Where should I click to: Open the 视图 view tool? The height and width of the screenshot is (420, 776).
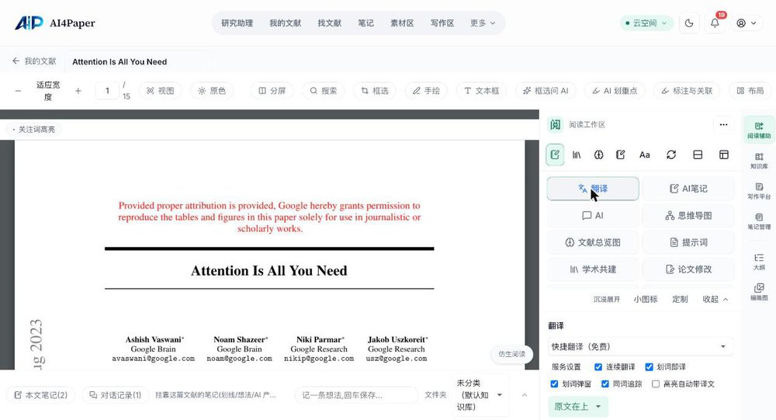click(x=161, y=91)
